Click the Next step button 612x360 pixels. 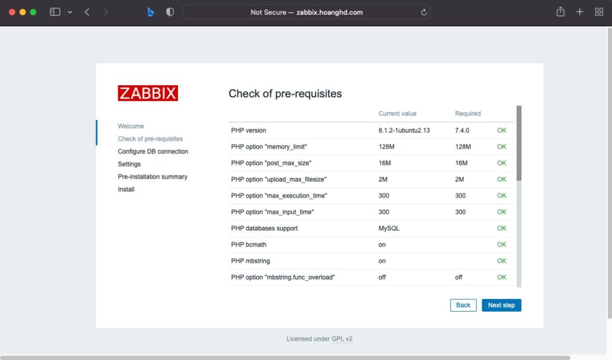pos(501,305)
